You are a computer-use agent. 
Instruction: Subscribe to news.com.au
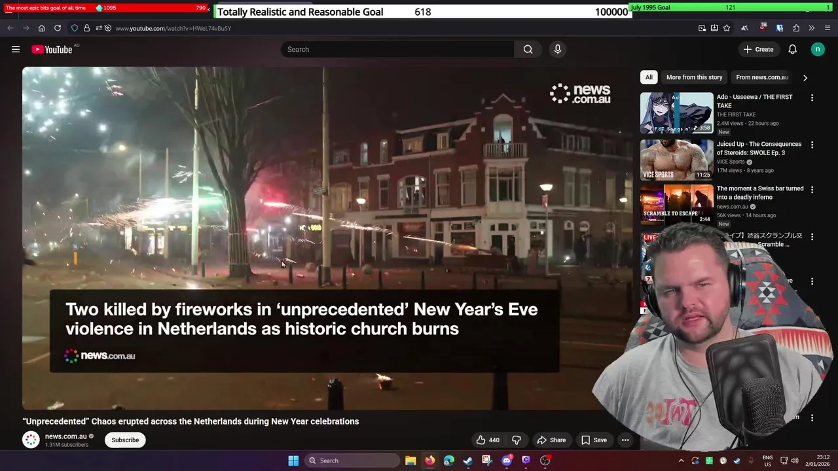125,440
